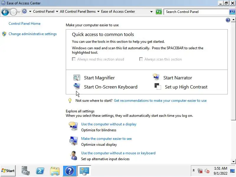Click the muted volume tray icon
This screenshot has width=236, height=177.
[x=207, y=171]
